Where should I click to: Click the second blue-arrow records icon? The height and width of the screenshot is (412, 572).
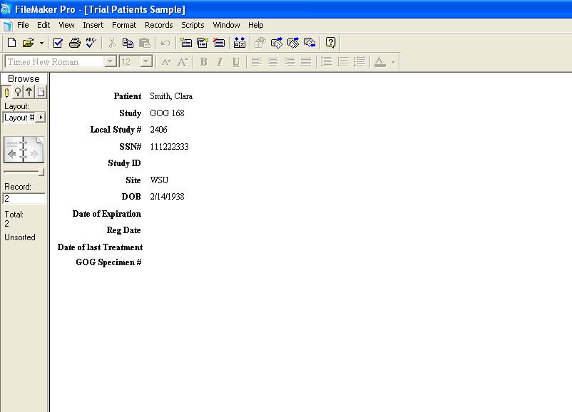(x=293, y=43)
